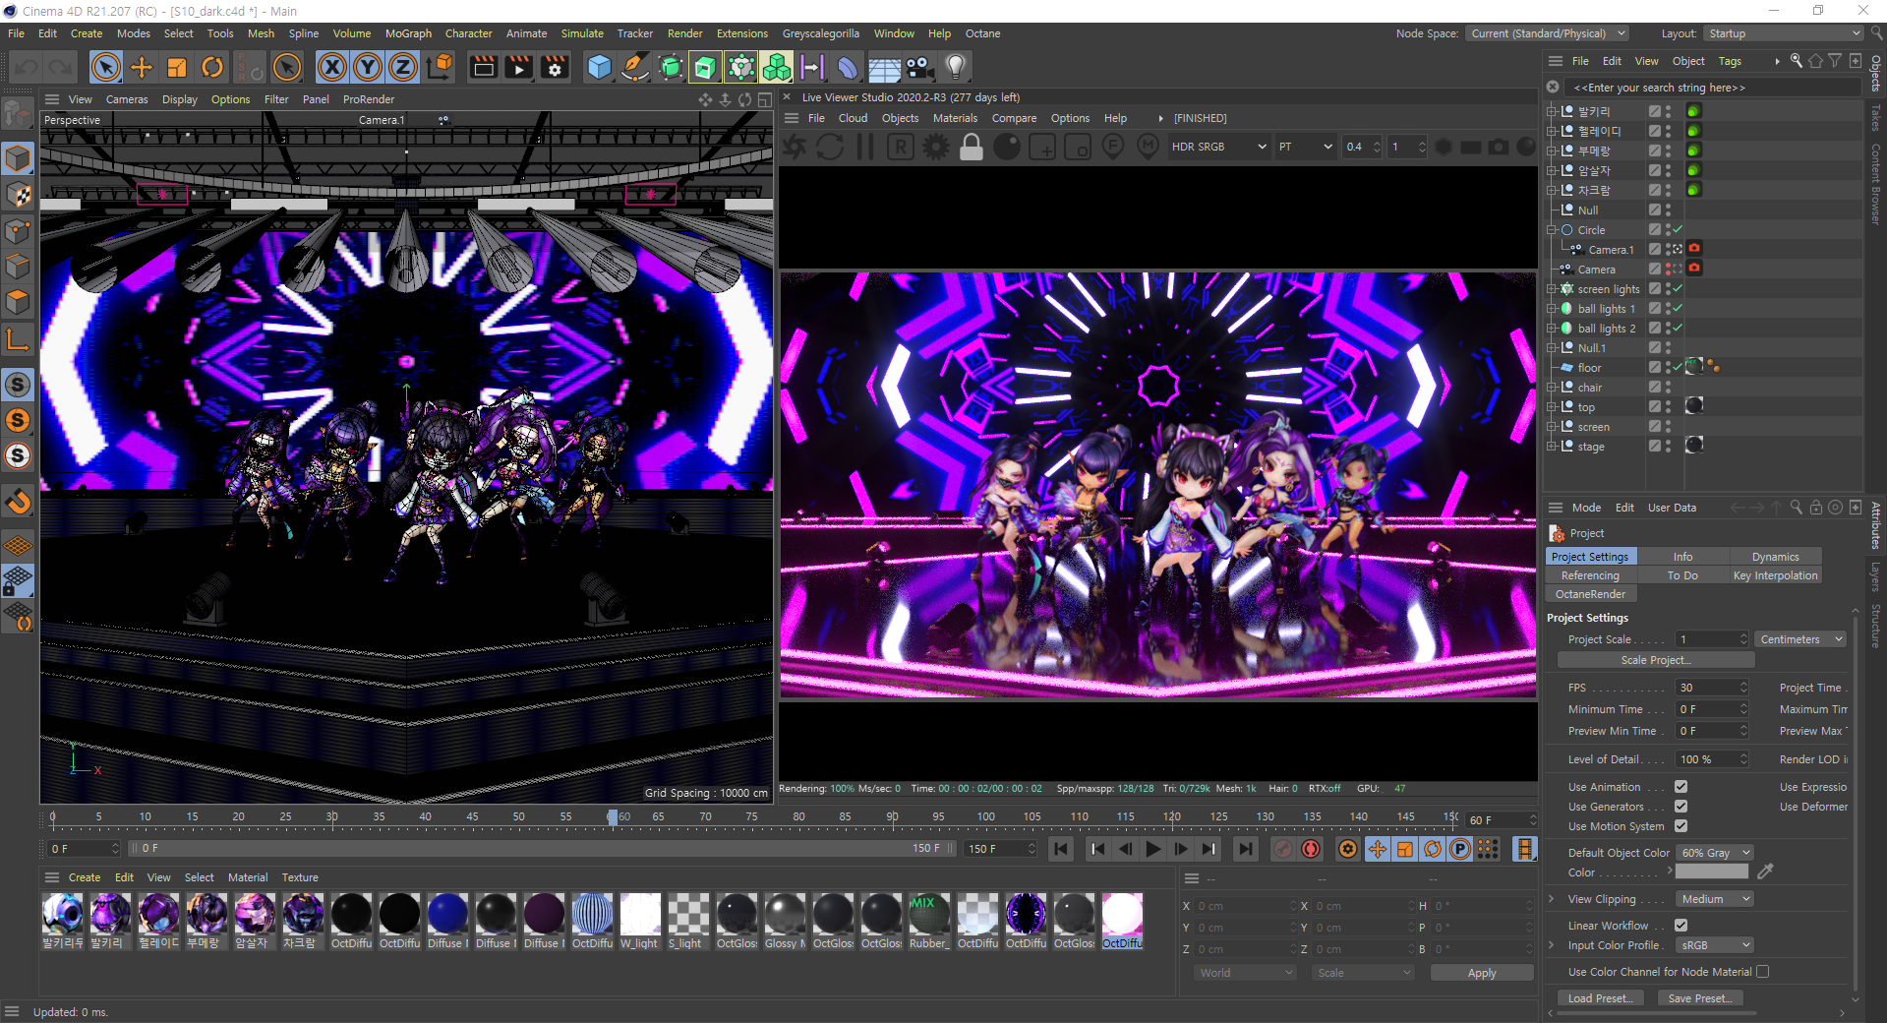Open PT kernel dropdown
Screen dimensions: 1887x1023
[x=1305, y=147]
